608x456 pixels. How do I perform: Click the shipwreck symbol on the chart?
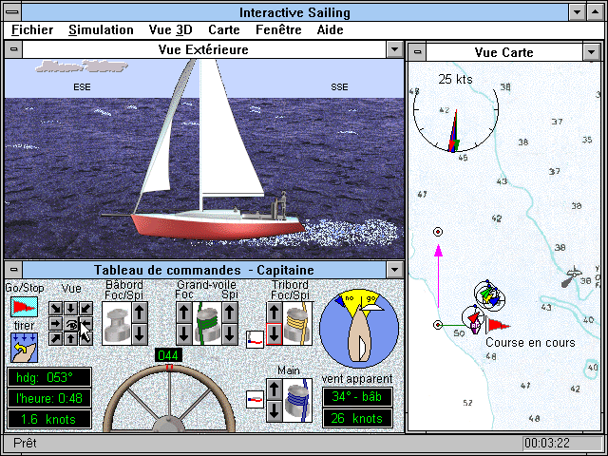click(571, 276)
